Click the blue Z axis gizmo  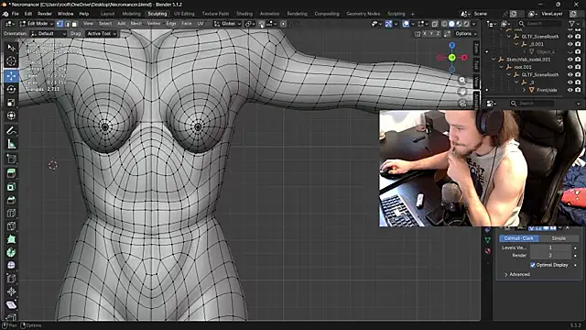pos(451,46)
